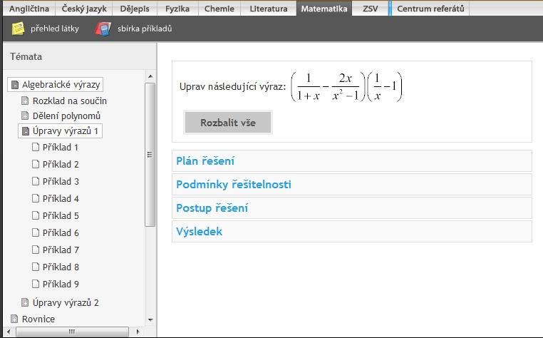Image resolution: width=543 pixels, height=338 pixels.
Task: Click the topic list scroll-down arrow
Action: 150,320
